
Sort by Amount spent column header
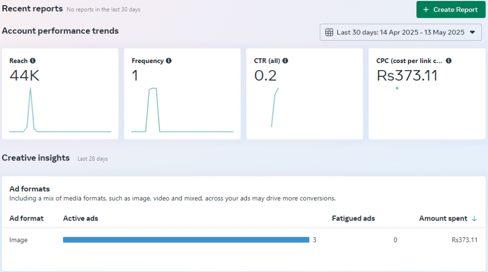(x=443, y=219)
